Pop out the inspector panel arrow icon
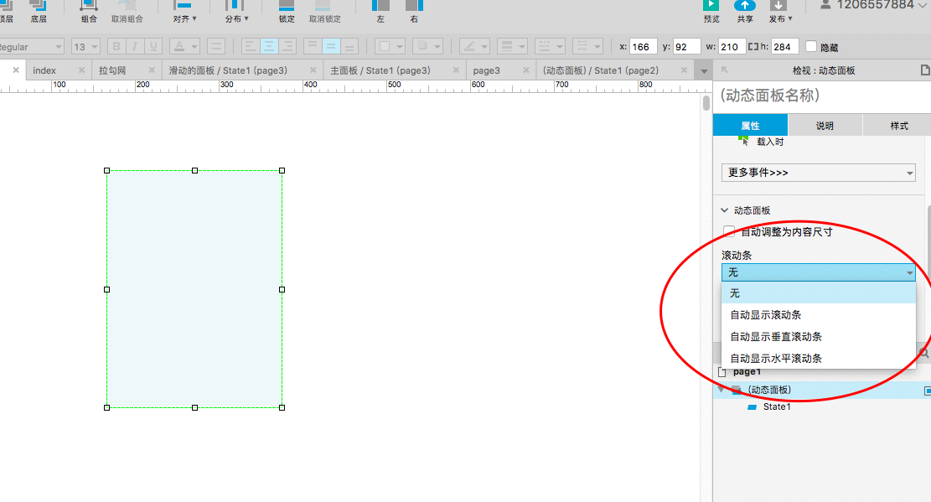The image size is (931, 502). [x=724, y=70]
